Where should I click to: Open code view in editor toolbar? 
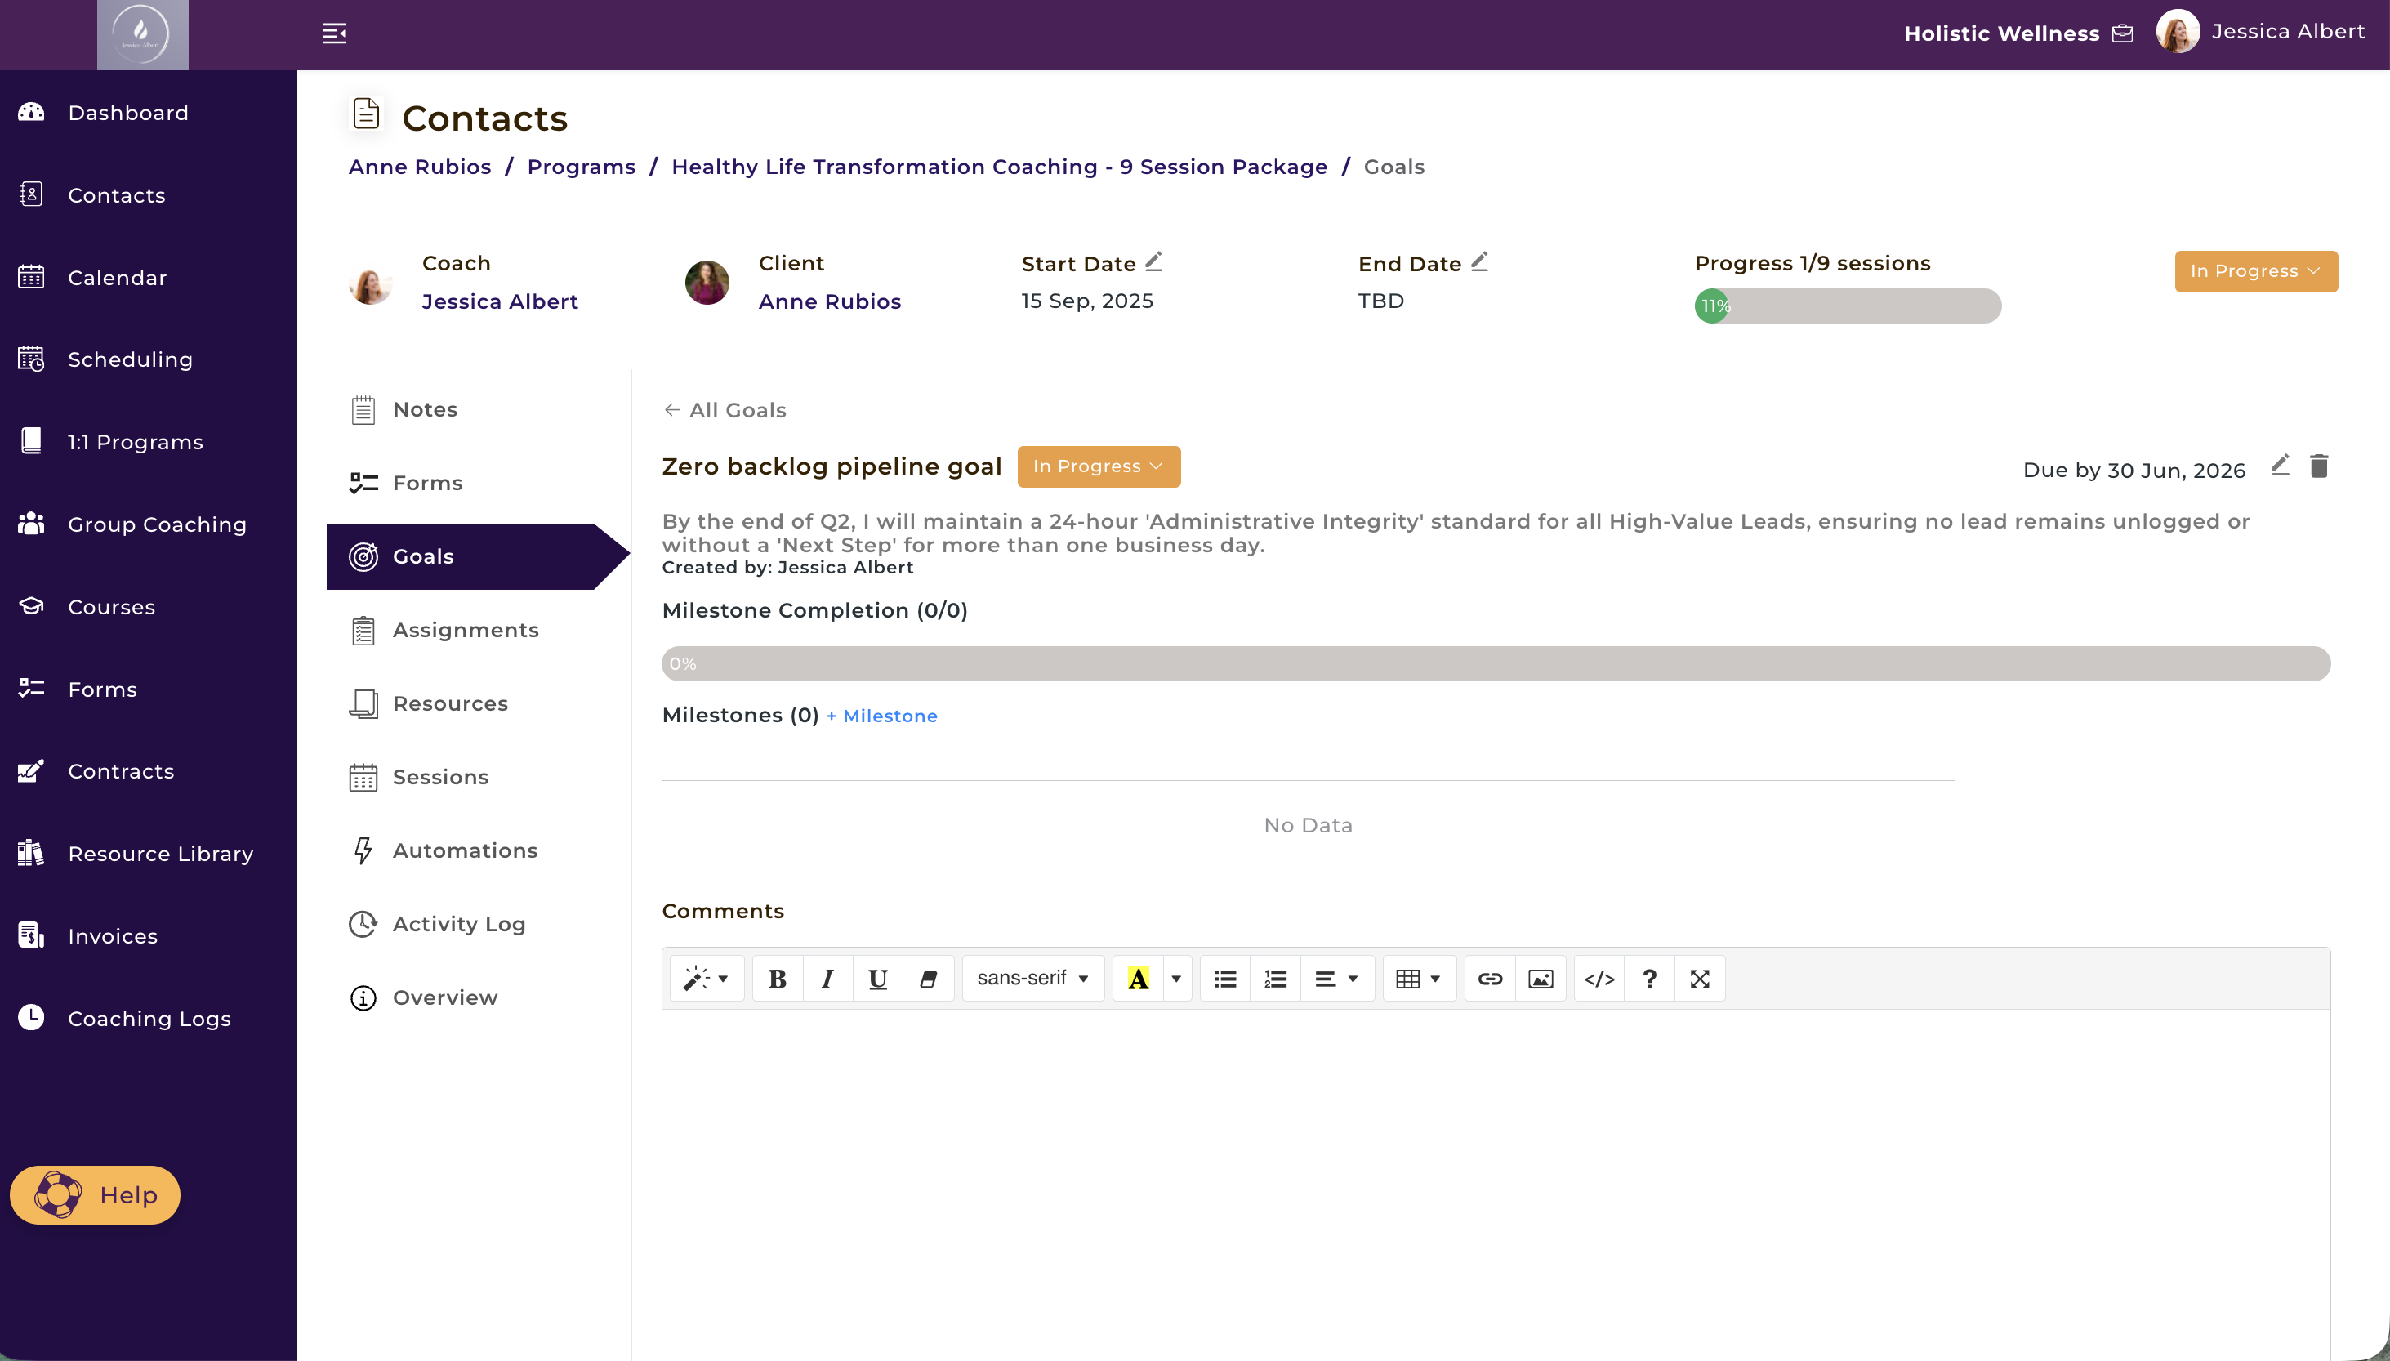(1599, 979)
